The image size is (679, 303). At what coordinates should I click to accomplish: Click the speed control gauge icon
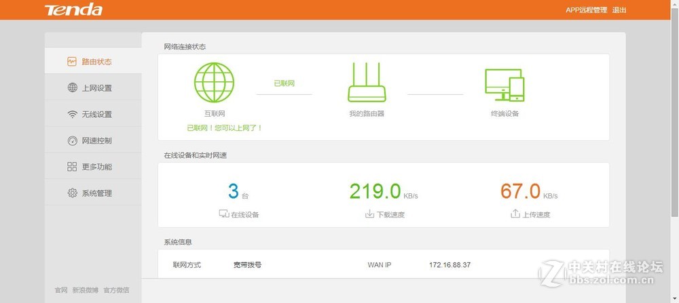click(72, 141)
